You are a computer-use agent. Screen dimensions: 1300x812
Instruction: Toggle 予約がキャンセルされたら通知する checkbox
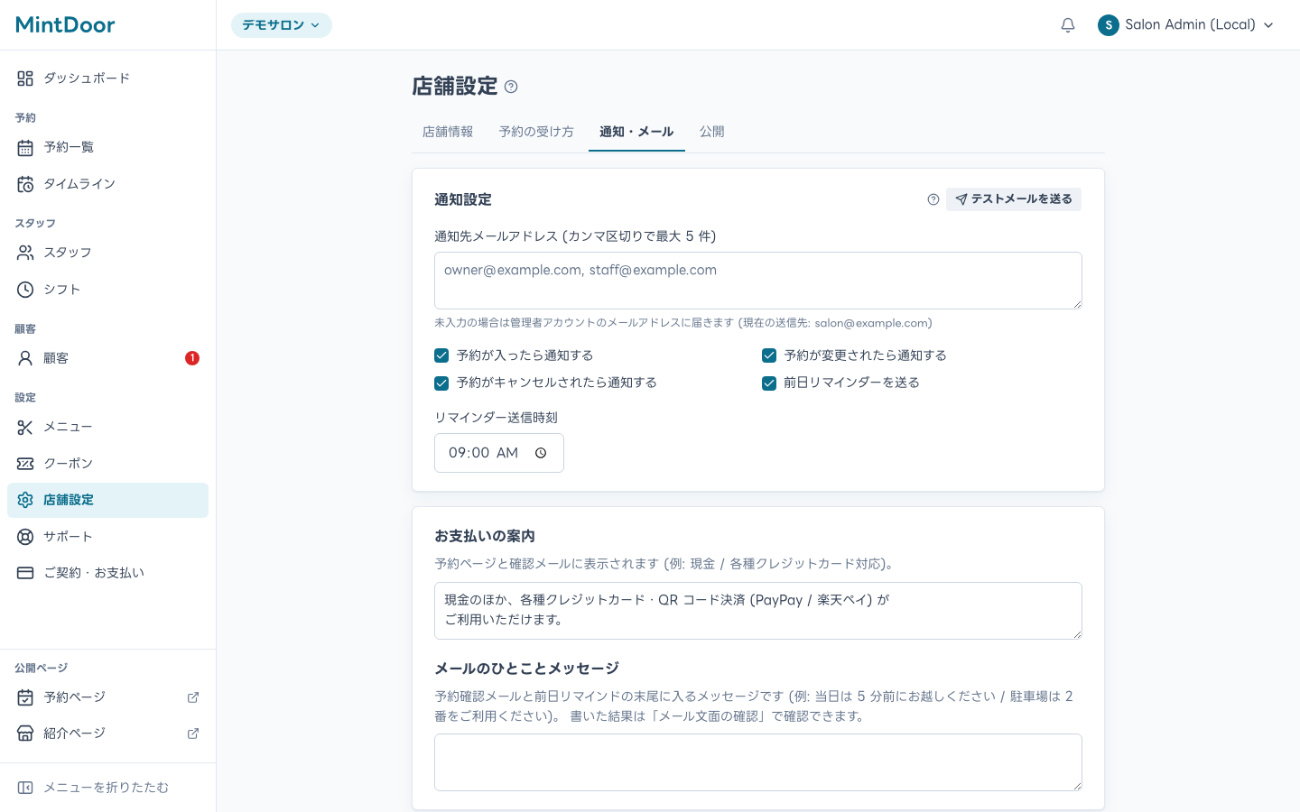pyautogui.click(x=441, y=383)
